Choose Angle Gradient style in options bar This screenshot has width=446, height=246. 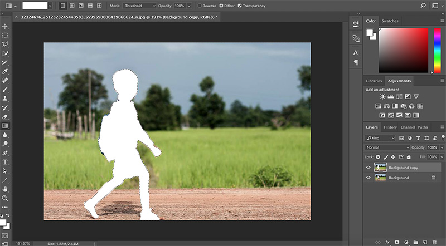click(x=81, y=6)
